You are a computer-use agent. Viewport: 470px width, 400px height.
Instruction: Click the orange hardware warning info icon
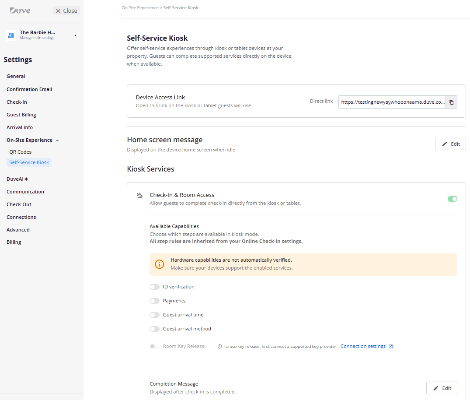pyautogui.click(x=160, y=264)
